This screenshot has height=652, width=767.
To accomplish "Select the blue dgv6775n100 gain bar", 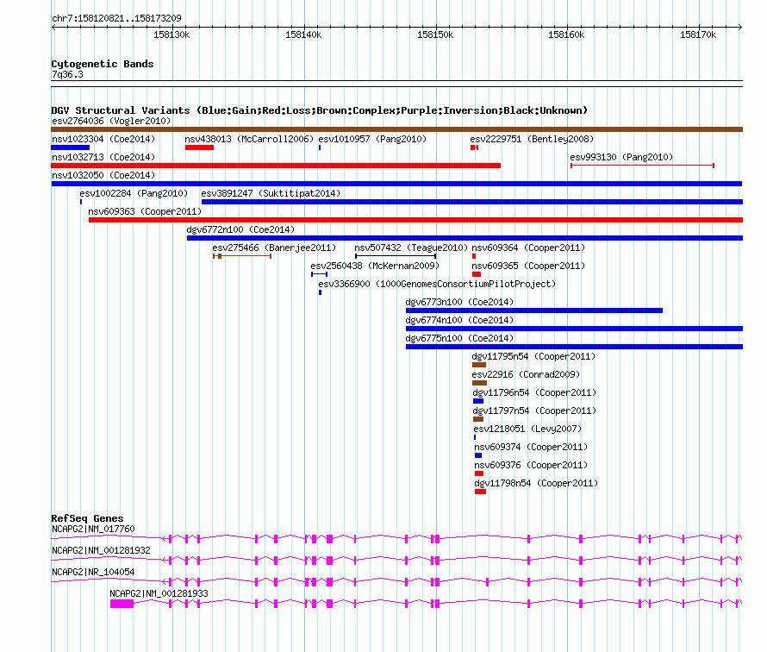I will pos(574,347).
